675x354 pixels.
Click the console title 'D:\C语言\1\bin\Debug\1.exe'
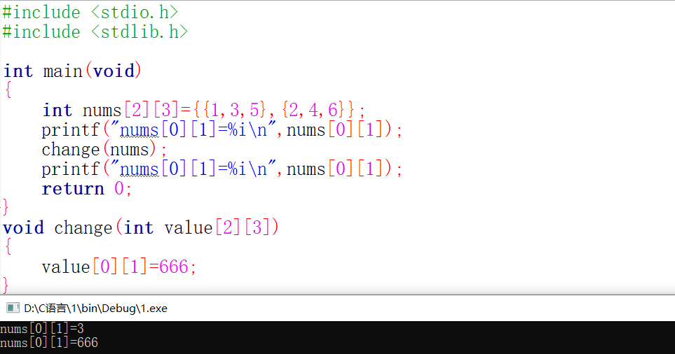95,309
